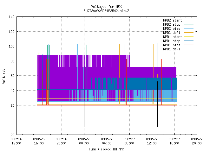Click the purple NPD2 start legend line
Screen dimensions: 203x152
tap(189, 20)
